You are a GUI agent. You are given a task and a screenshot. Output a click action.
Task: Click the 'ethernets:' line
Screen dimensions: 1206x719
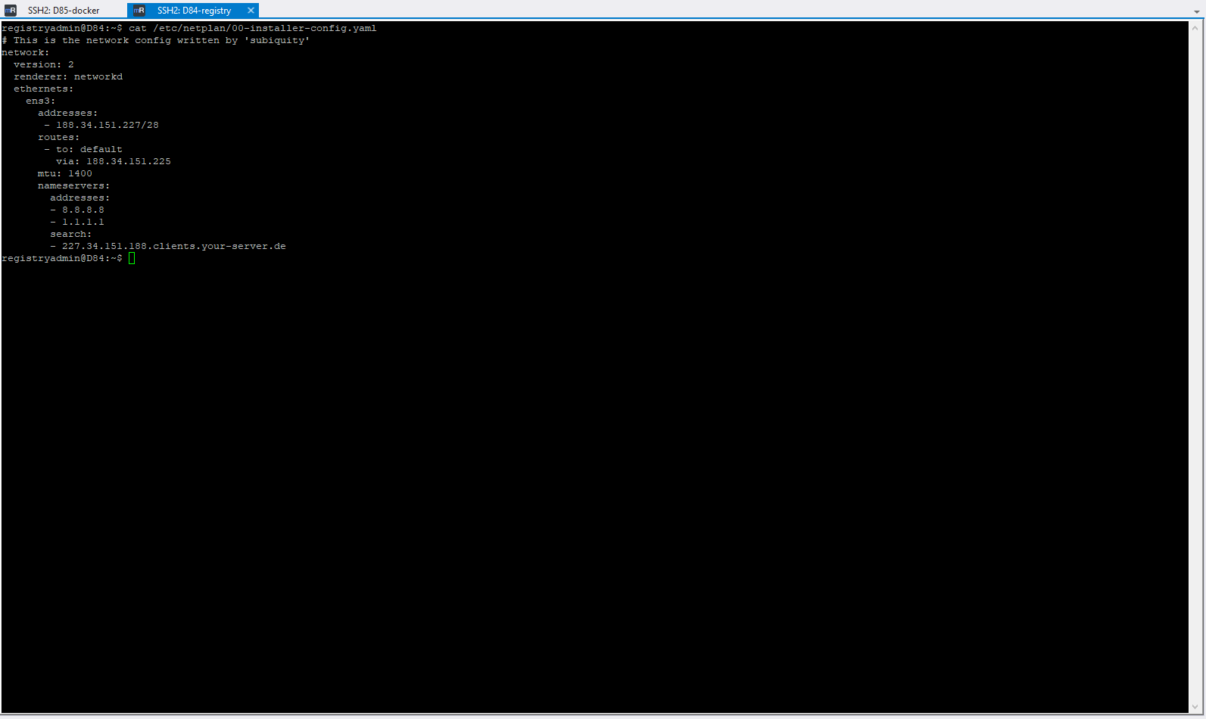pyautogui.click(x=44, y=89)
